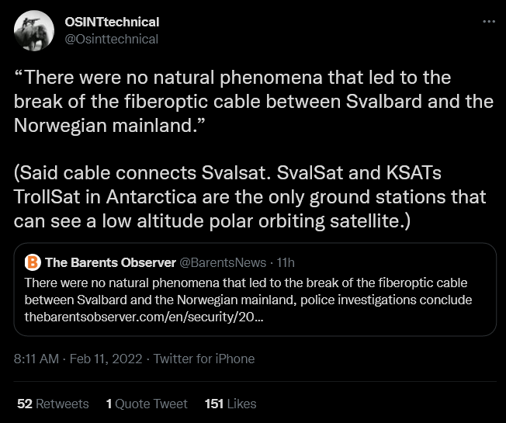Open the OSINTtechnical display name

[112, 23]
